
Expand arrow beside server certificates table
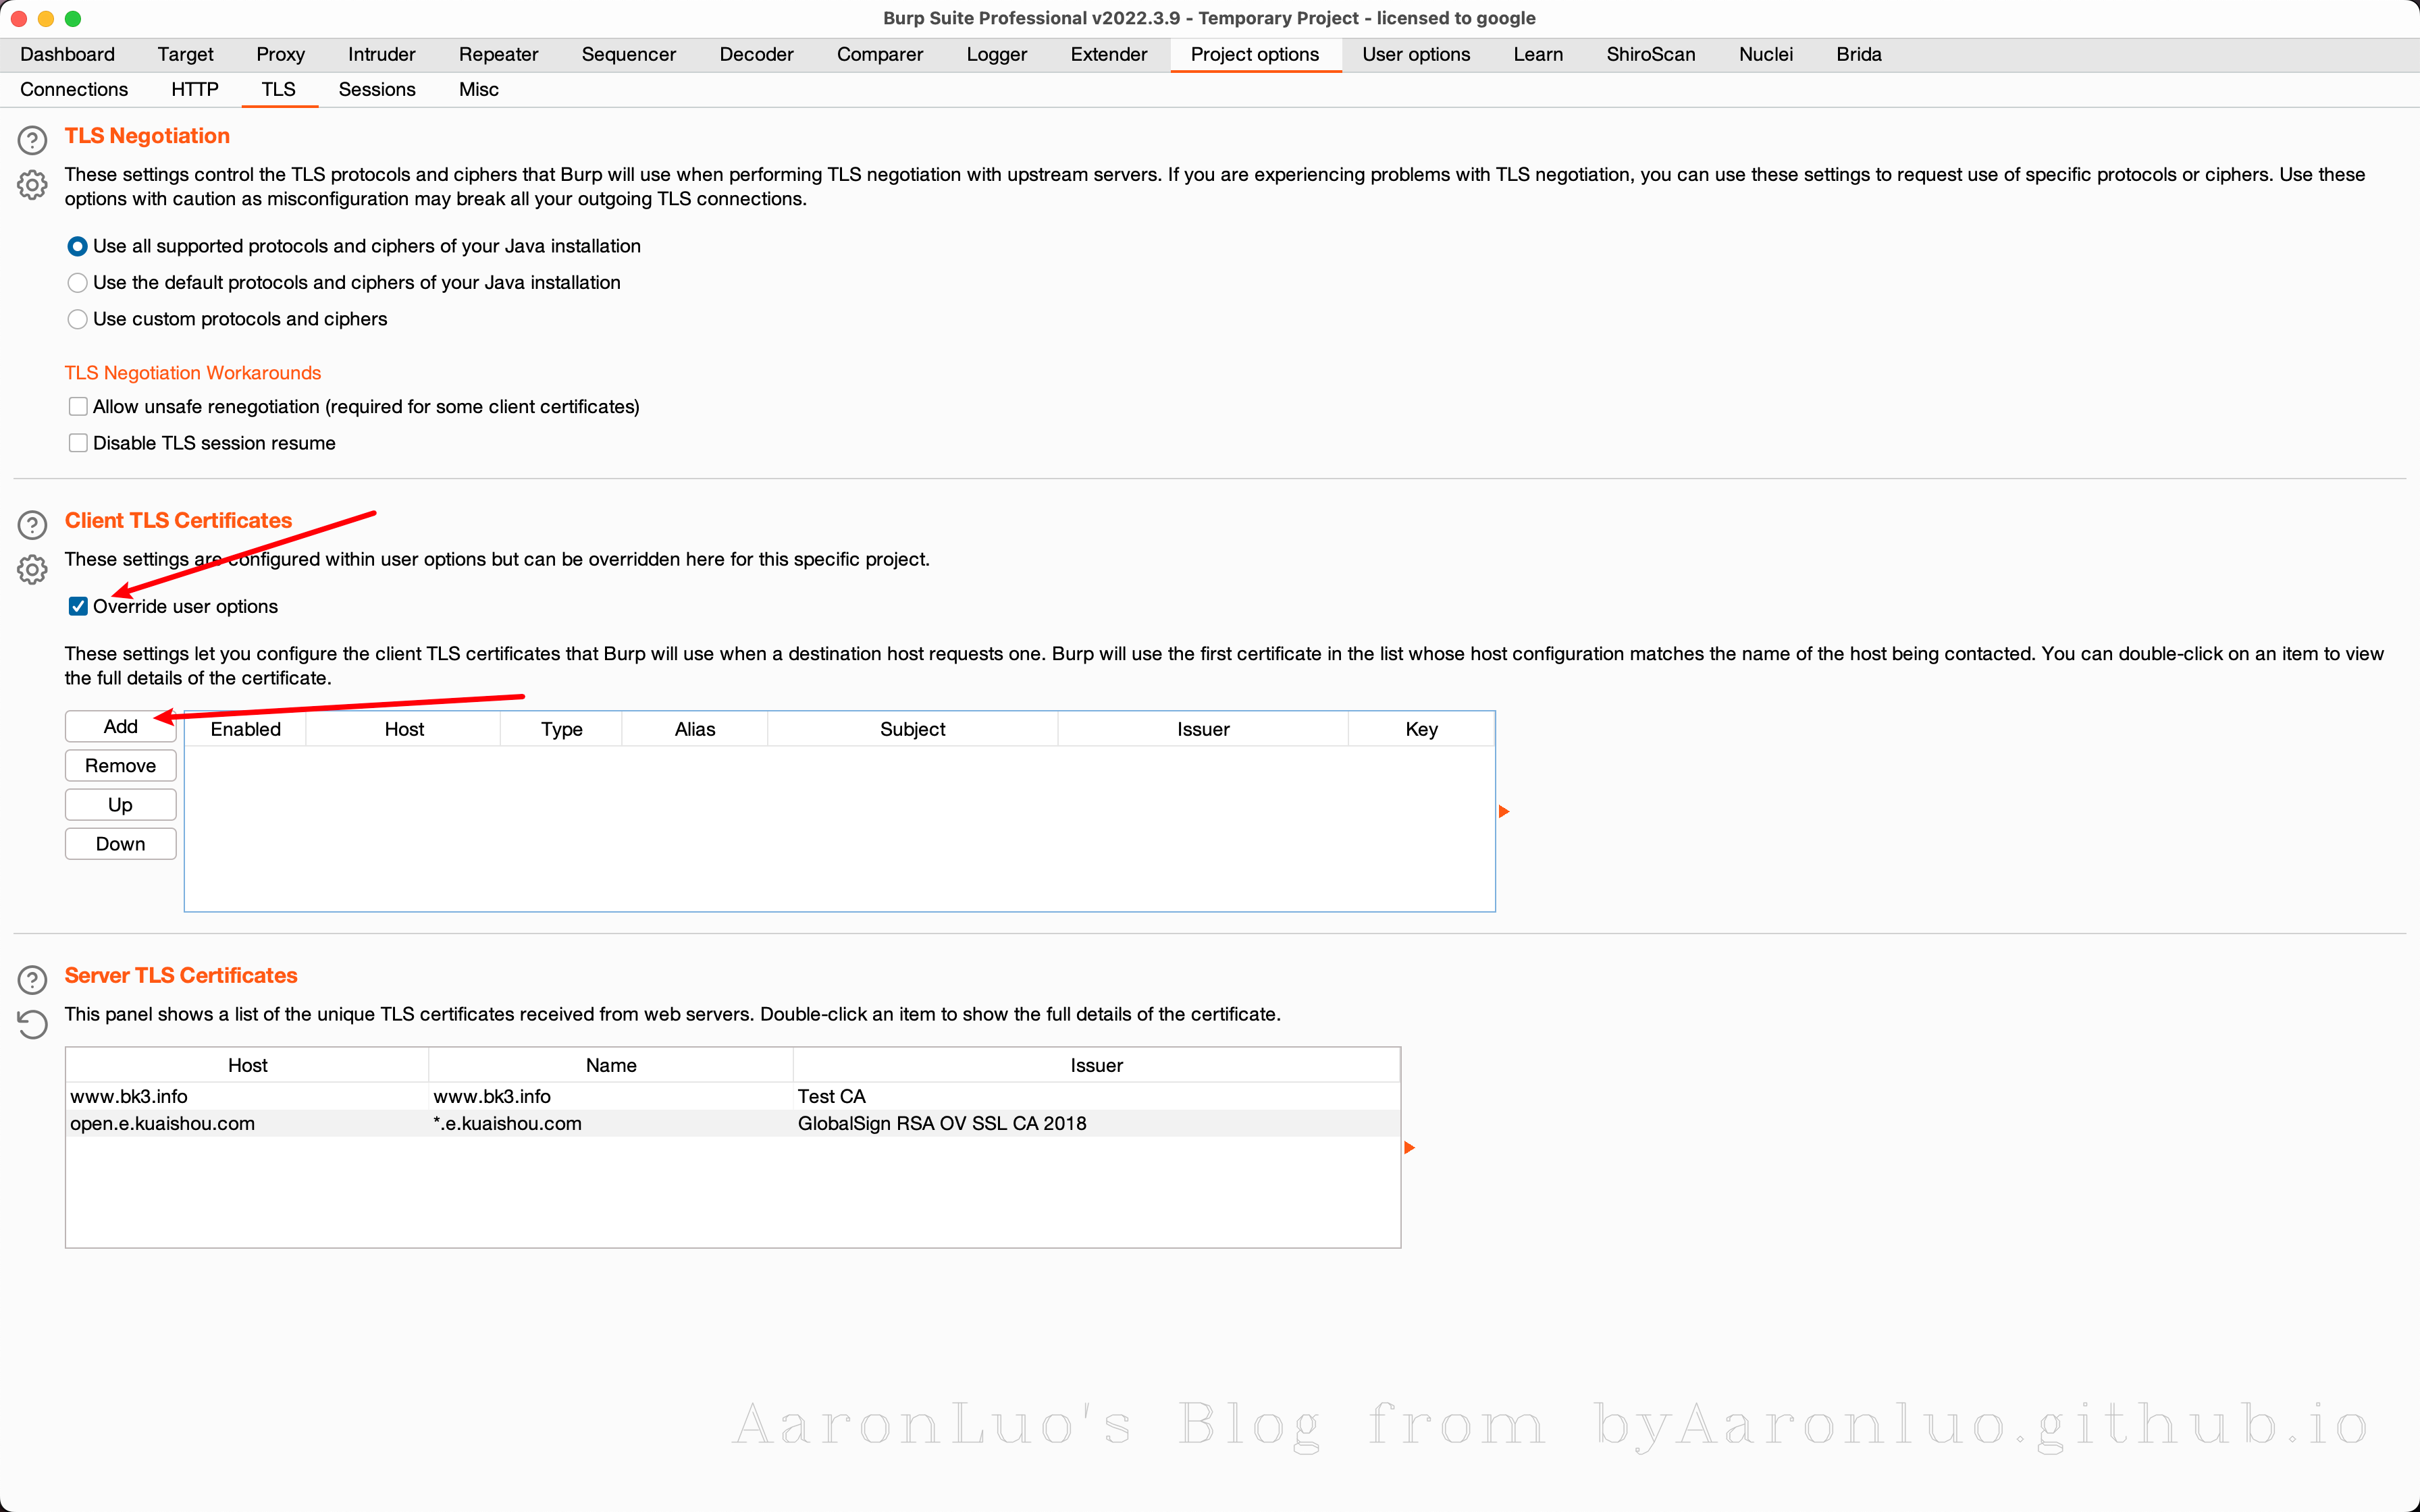tap(1409, 1147)
